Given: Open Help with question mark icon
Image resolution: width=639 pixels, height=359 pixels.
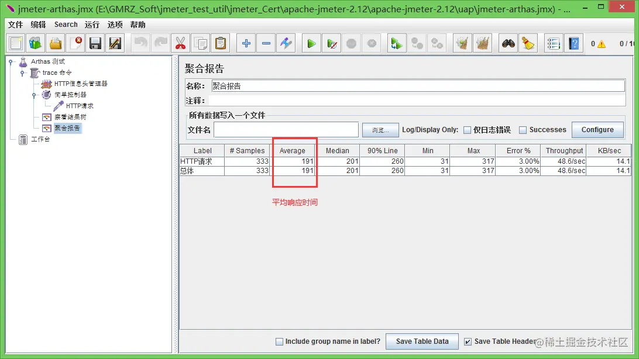Looking at the screenshot, I should [574, 43].
